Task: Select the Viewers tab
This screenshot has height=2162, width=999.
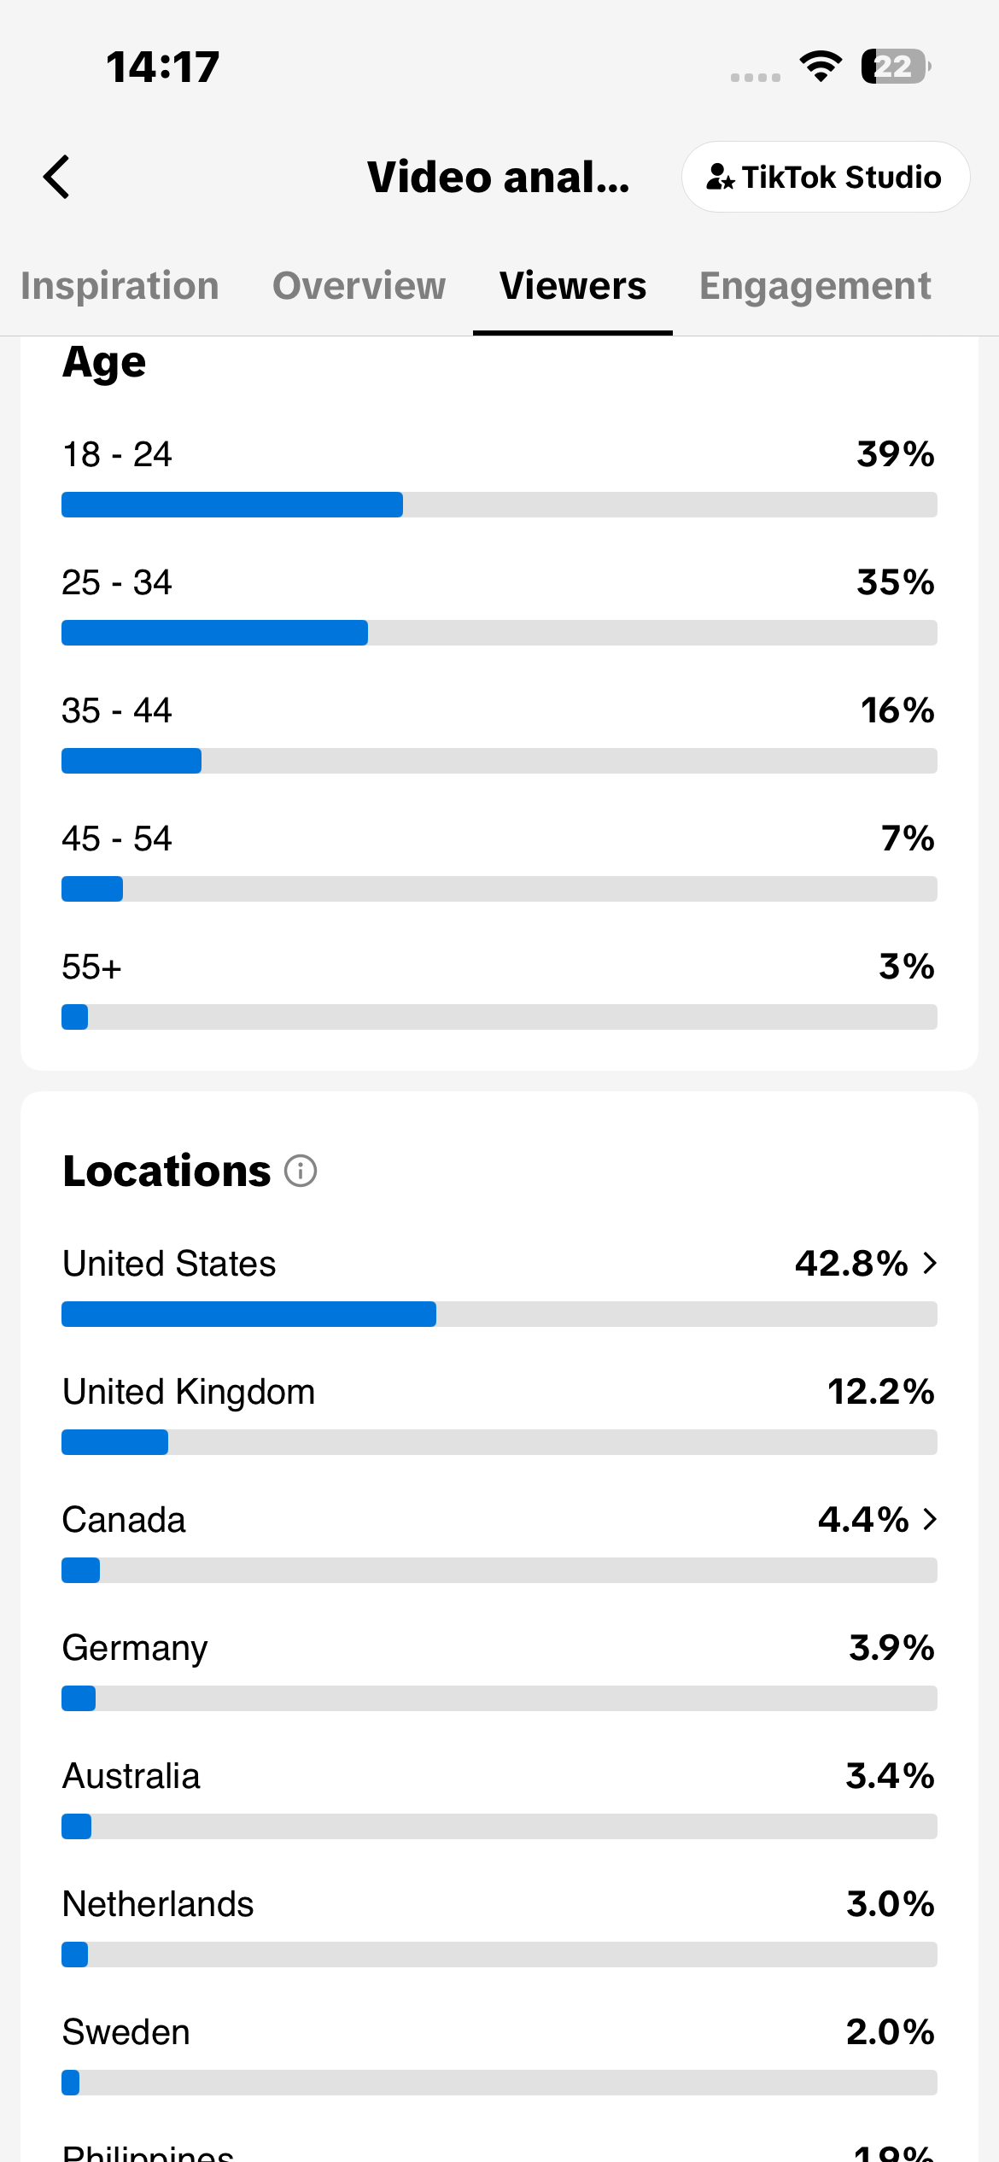Action: (x=573, y=286)
